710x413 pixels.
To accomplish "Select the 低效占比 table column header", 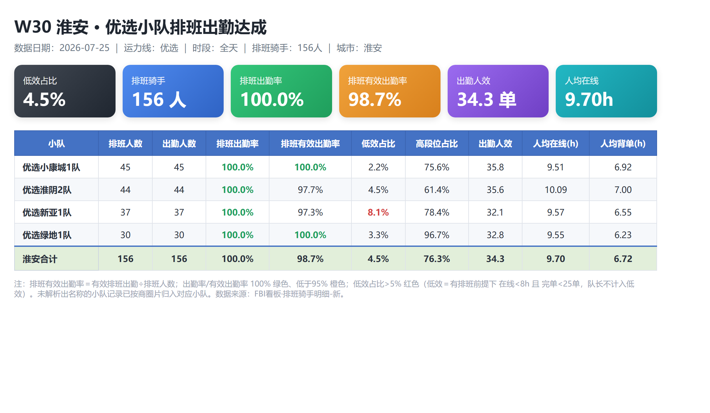I will pos(378,144).
